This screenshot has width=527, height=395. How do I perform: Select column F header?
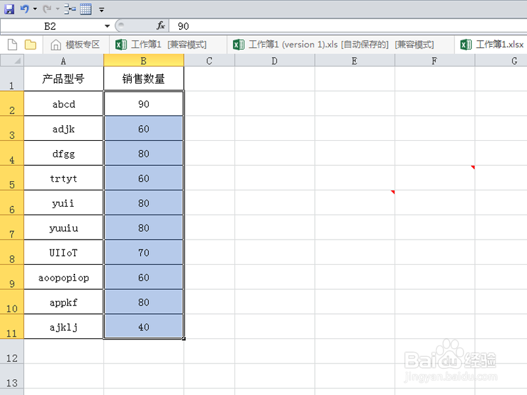435,61
